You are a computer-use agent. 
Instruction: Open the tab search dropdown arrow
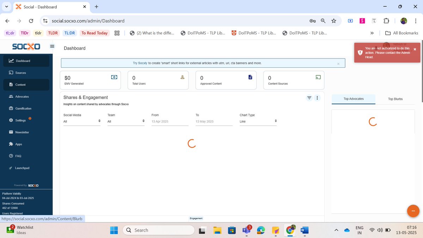(x=7, y=7)
